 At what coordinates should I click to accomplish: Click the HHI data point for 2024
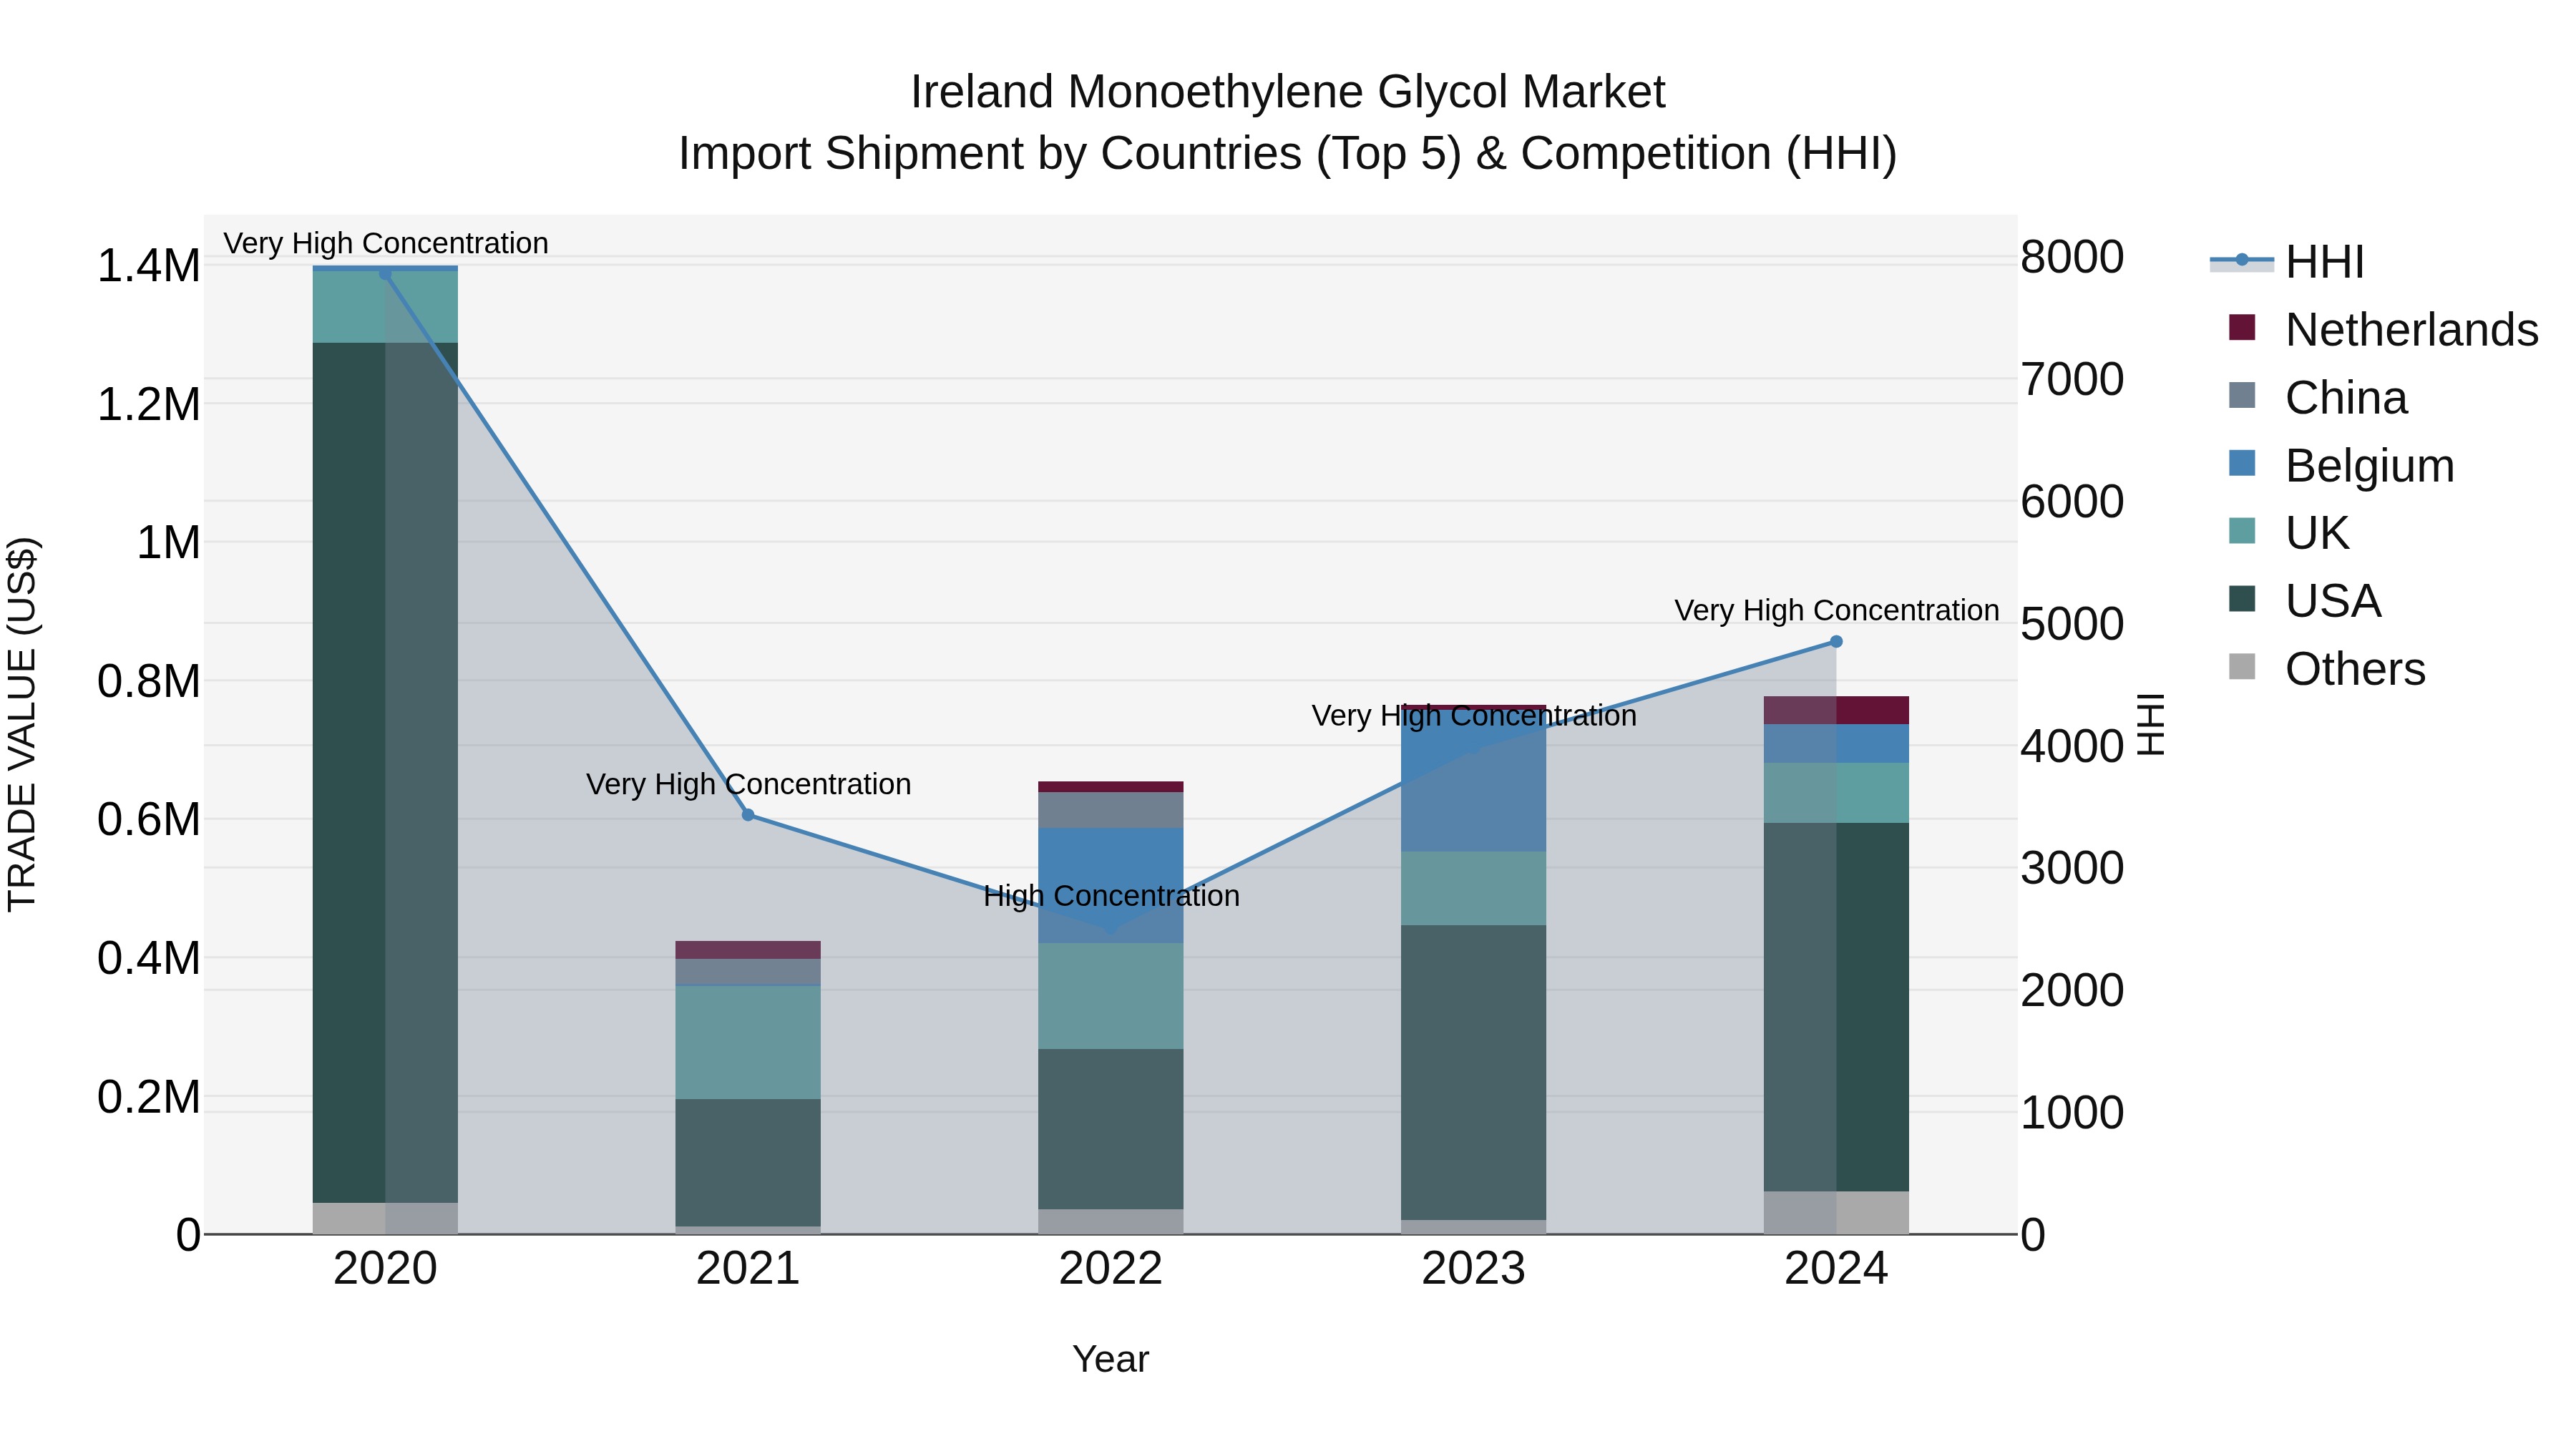tap(1836, 642)
